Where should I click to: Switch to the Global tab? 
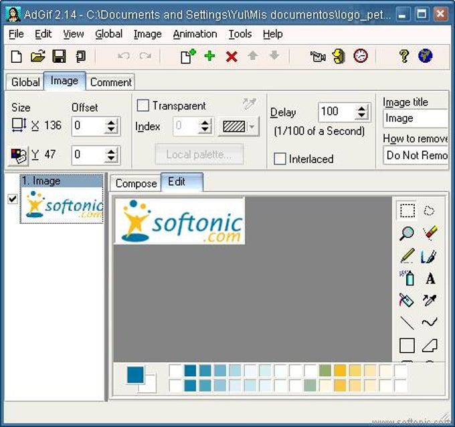(x=25, y=82)
